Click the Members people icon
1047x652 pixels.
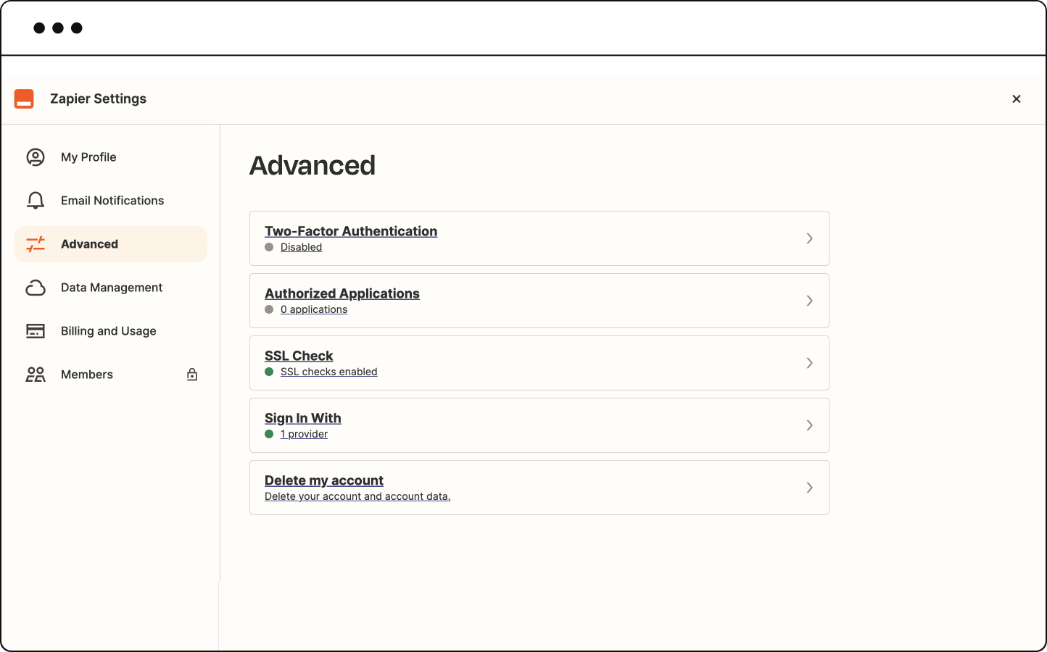click(36, 375)
